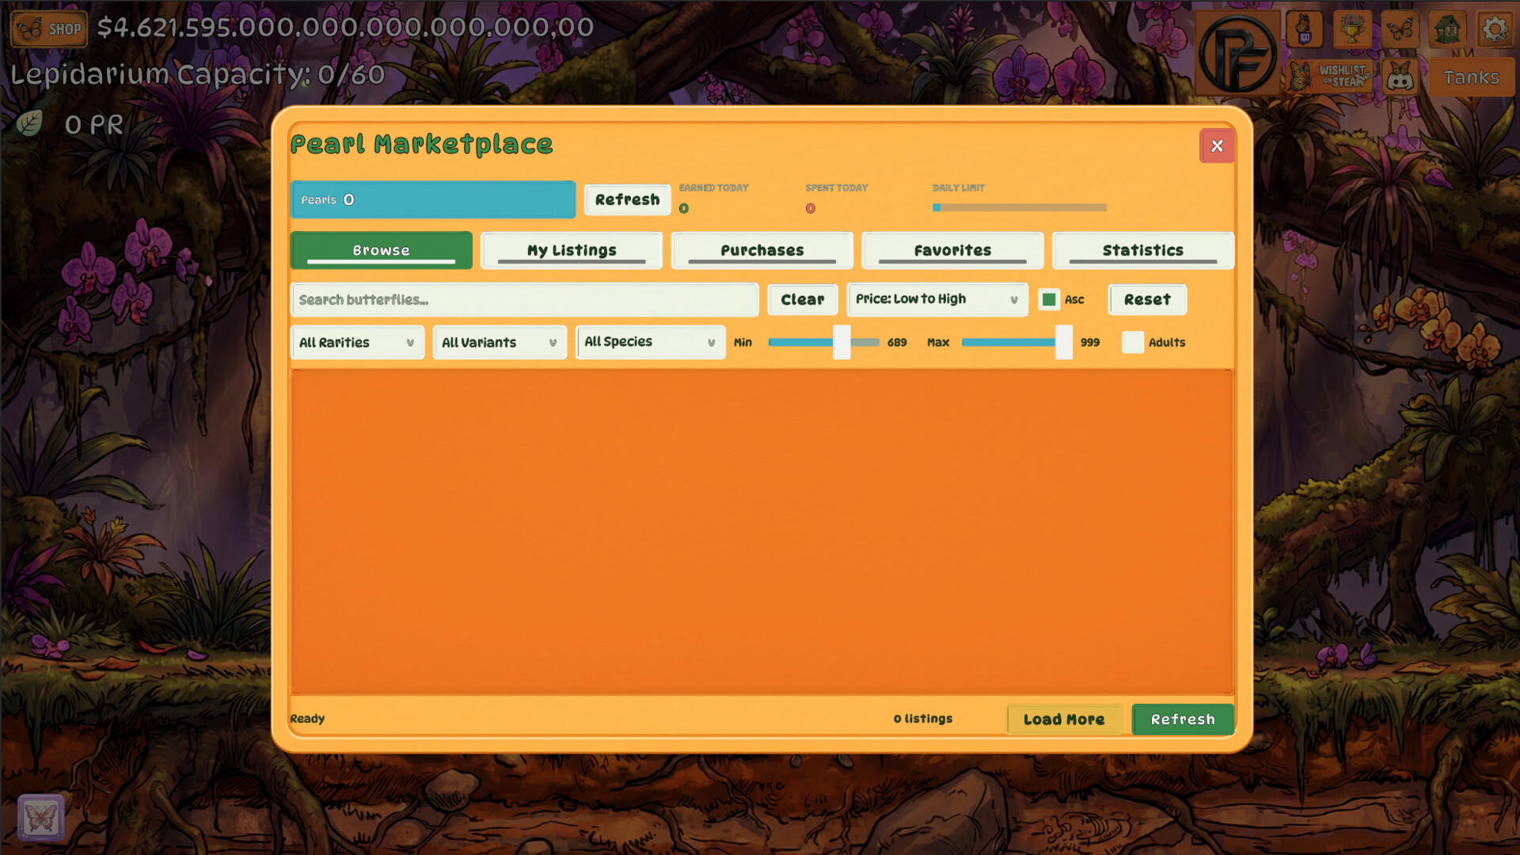This screenshot has height=855, width=1520.
Task: Open the Discord butterfly icon
Action: [x=1400, y=77]
